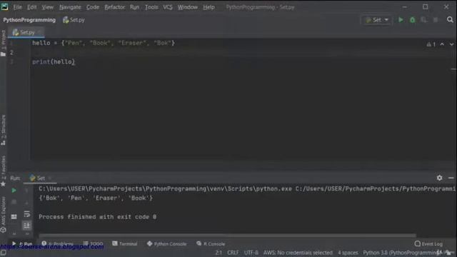This screenshot has height=257, width=457.
Task: Click 'Process finished with exit code 0' text
Action: [97, 217]
